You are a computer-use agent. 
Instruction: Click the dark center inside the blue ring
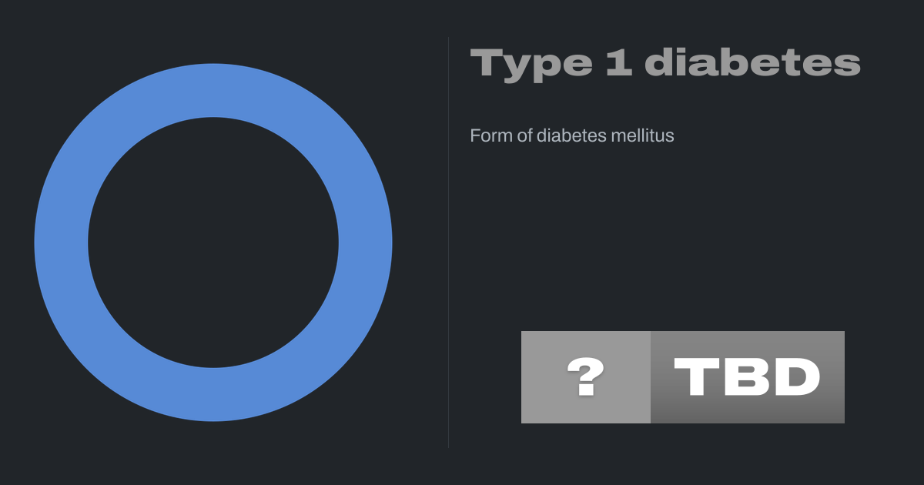coord(213,242)
